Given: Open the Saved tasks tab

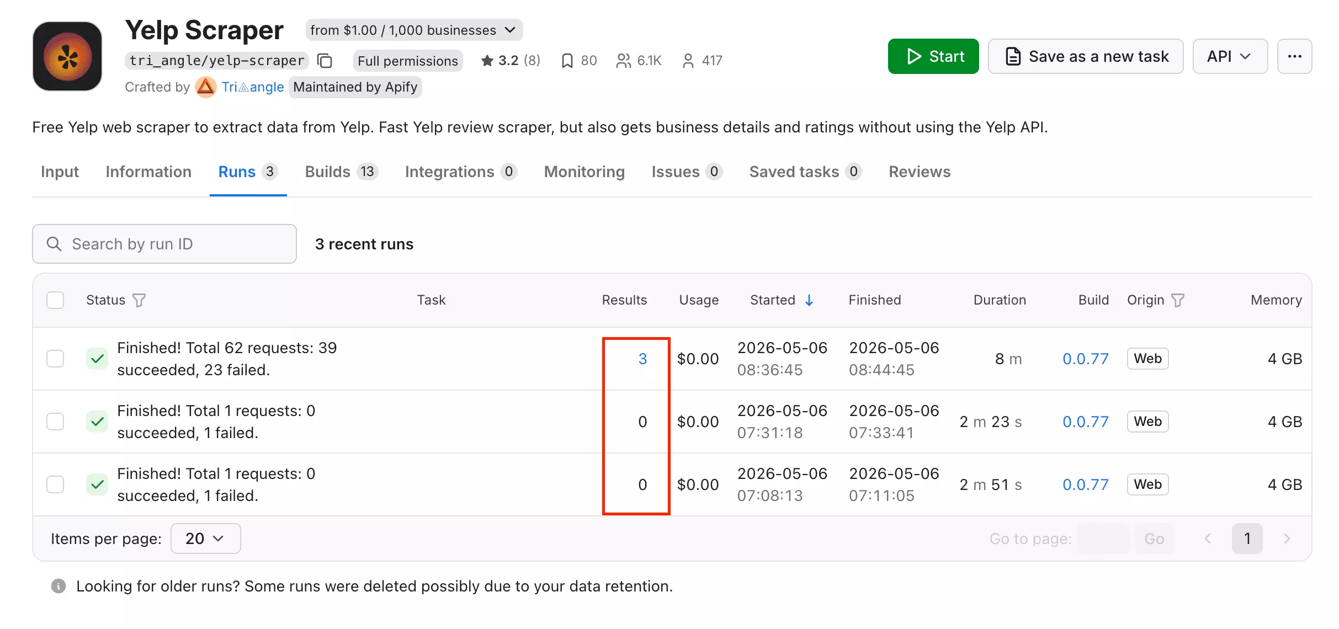Looking at the screenshot, I should pos(805,172).
